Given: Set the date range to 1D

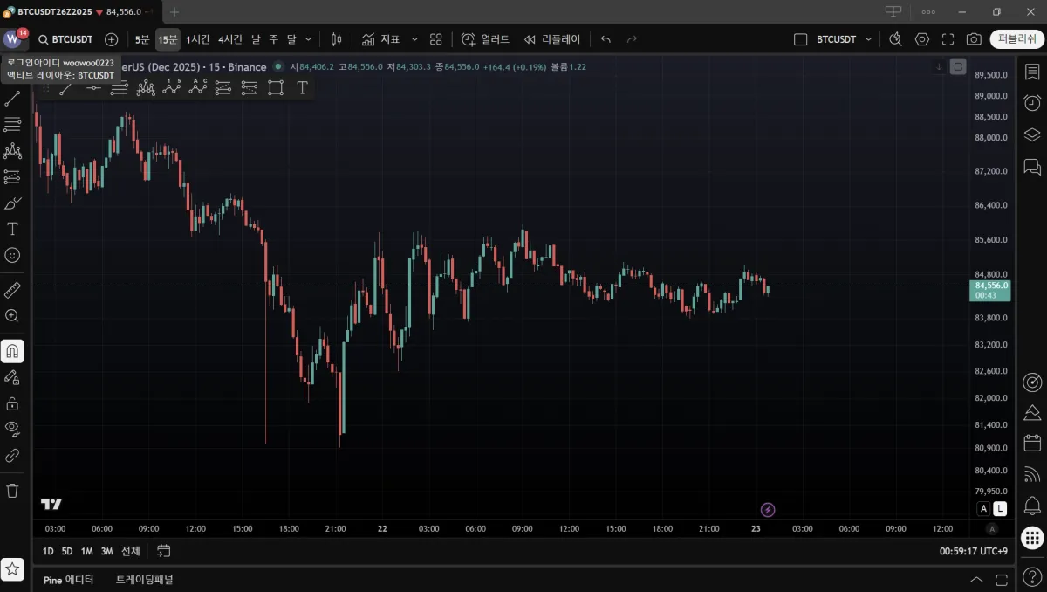Looking at the screenshot, I should click(x=48, y=551).
